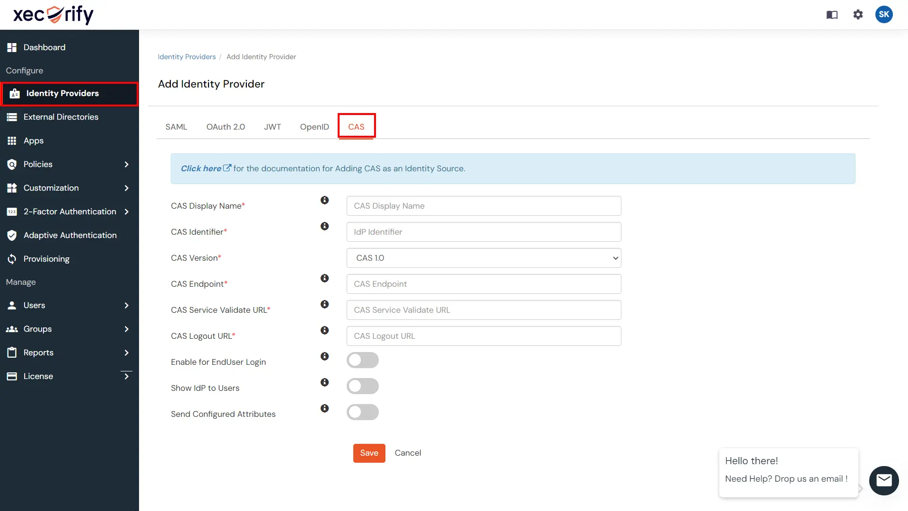Screen dimensions: 908x511
Task: Open the help chat bubble
Action: click(x=884, y=480)
